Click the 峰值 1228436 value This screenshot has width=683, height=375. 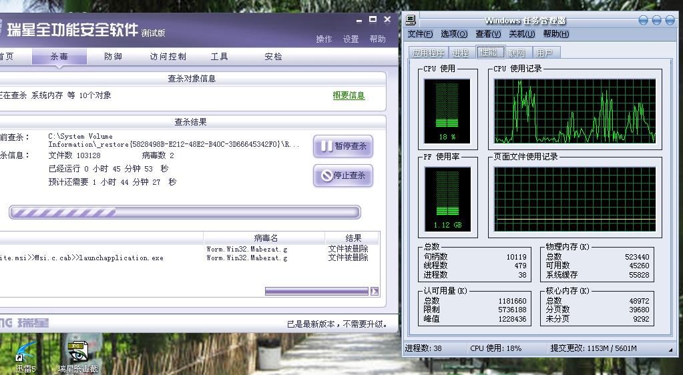click(x=512, y=319)
